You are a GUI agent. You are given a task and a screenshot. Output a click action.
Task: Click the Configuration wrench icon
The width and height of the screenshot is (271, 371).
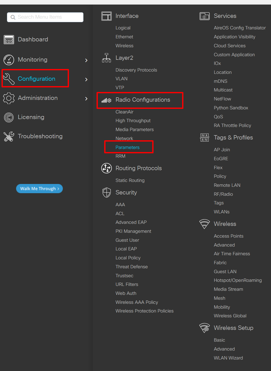click(x=9, y=79)
